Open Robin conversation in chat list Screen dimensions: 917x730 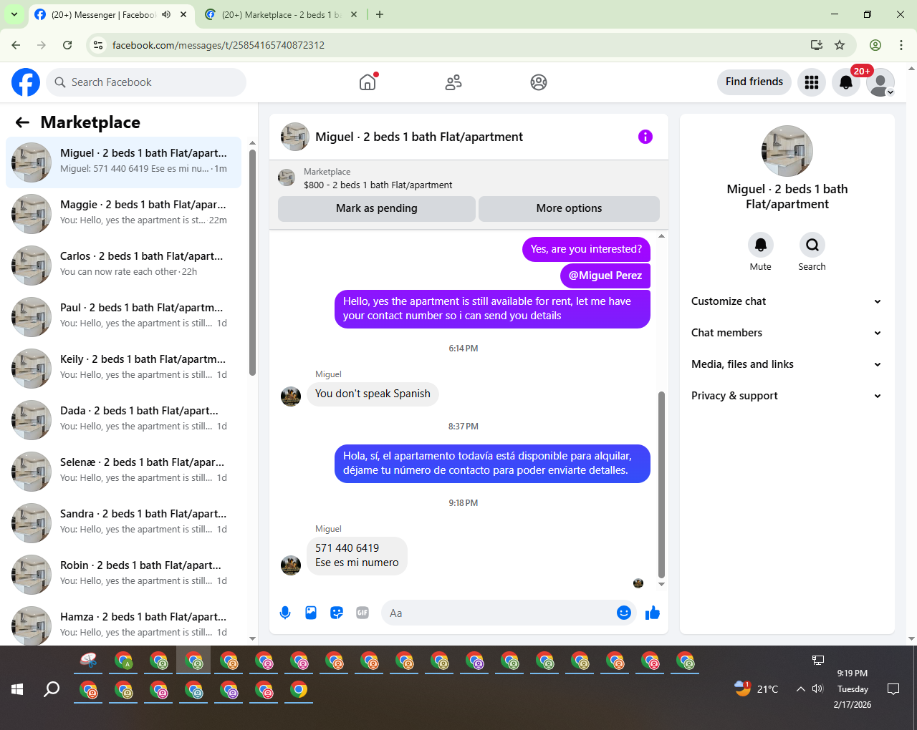pyautogui.click(x=124, y=575)
